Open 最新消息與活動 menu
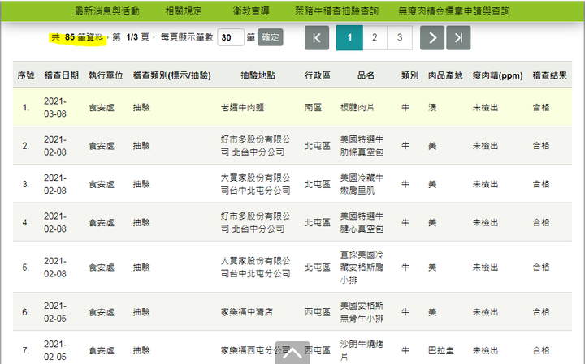 [106, 11]
